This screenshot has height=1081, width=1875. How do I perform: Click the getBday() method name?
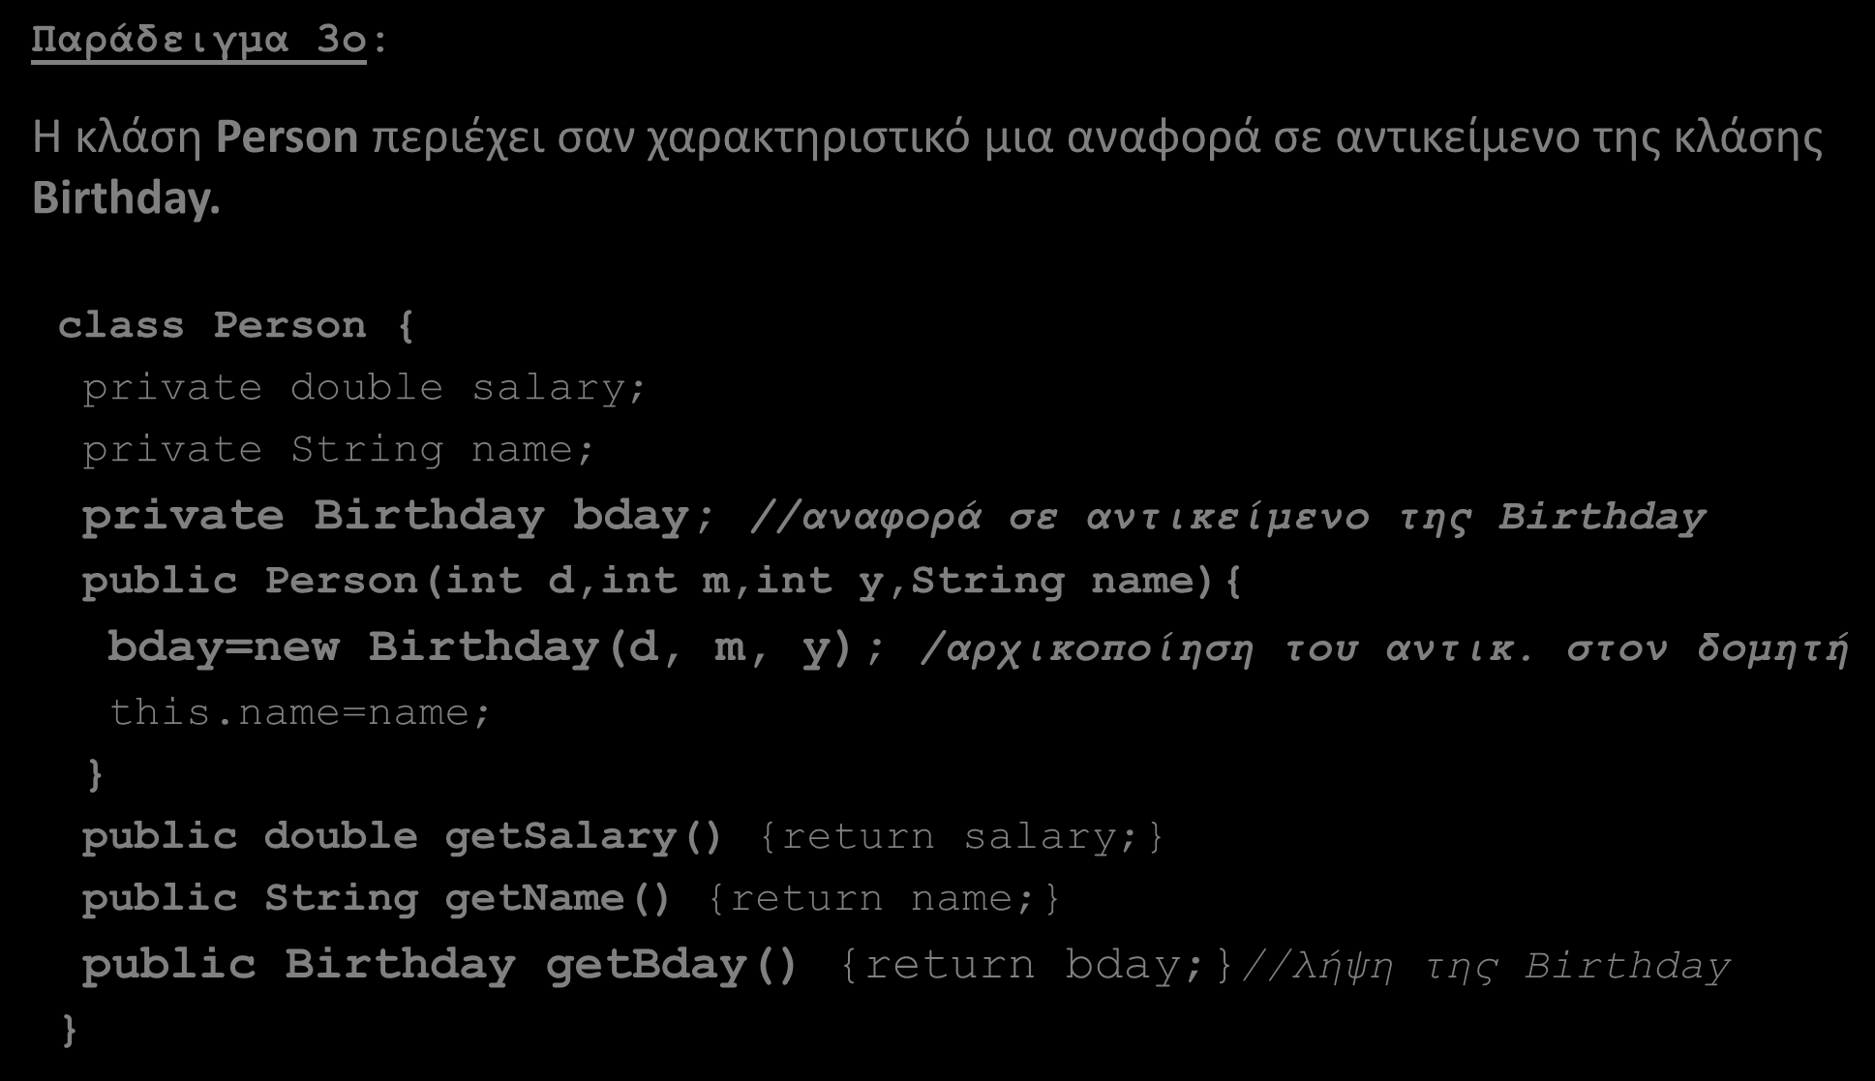tap(673, 965)
